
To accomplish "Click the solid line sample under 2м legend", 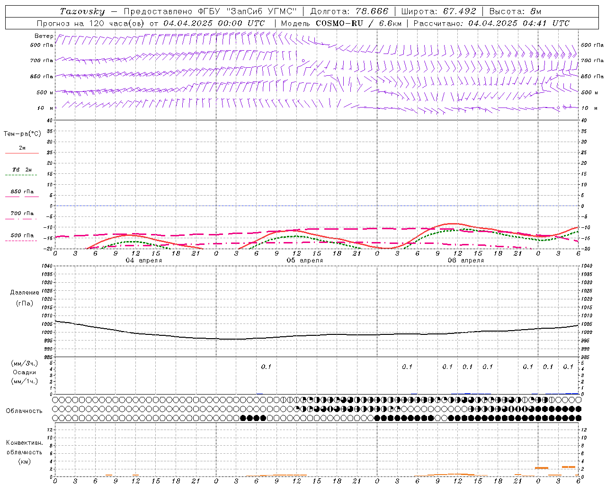I will 22,153.
